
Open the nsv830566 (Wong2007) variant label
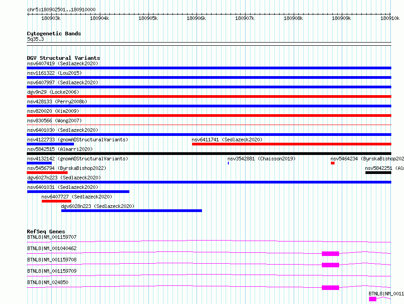54,121
